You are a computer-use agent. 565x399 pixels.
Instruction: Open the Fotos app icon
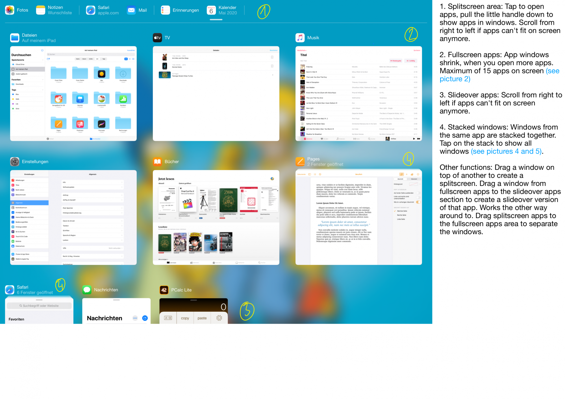(x=10, y=10)
